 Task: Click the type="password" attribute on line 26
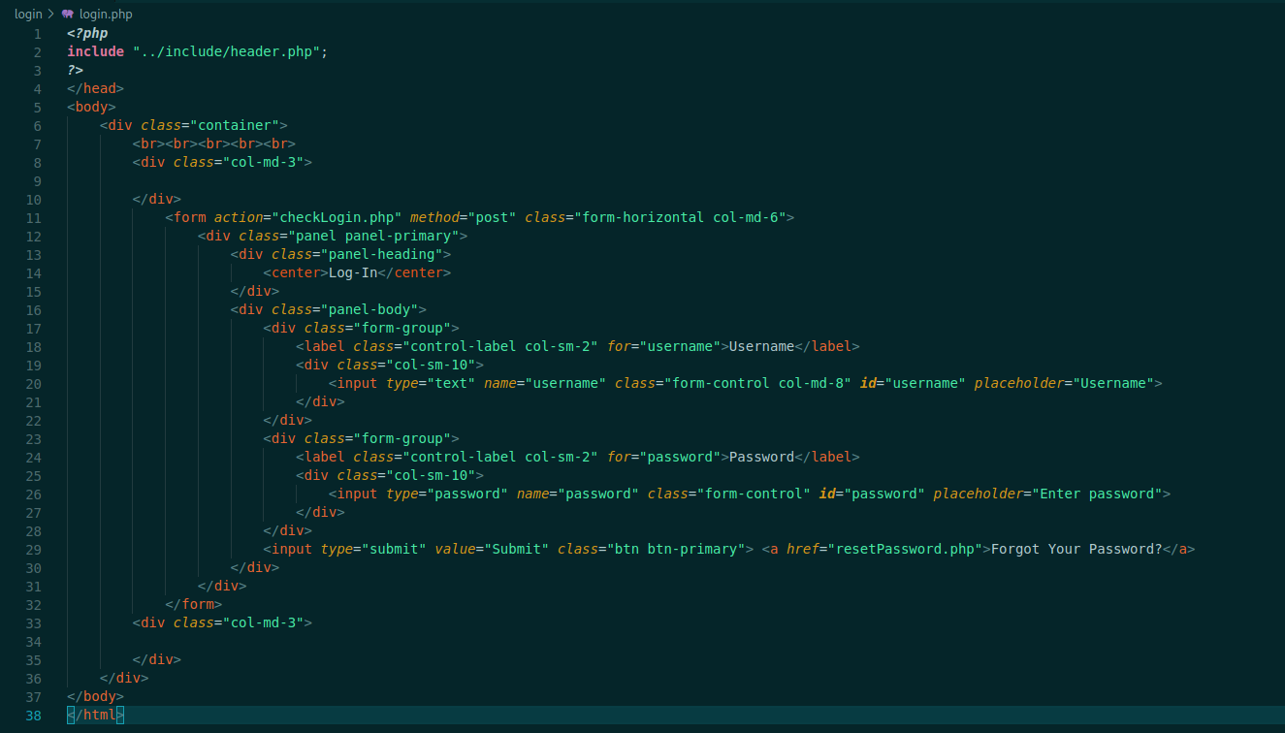tap(447, 494)
